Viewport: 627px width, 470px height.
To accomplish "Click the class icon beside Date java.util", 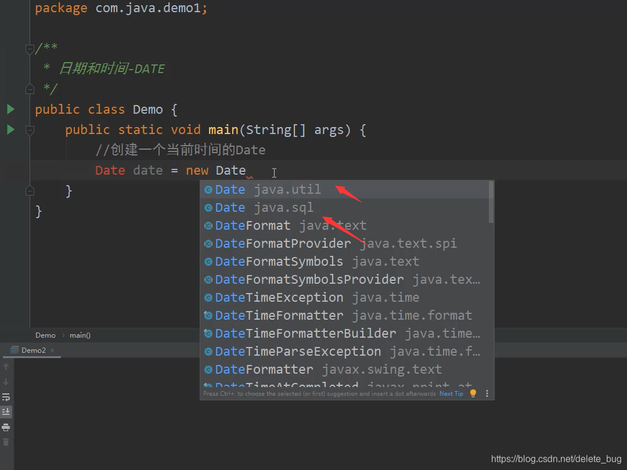I will pos(208,190).
